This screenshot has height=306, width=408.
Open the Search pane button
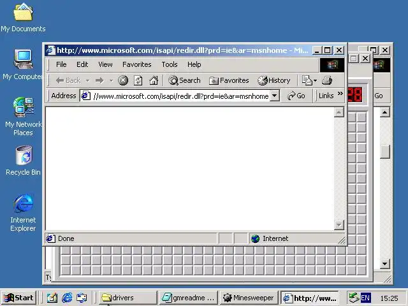184,80
